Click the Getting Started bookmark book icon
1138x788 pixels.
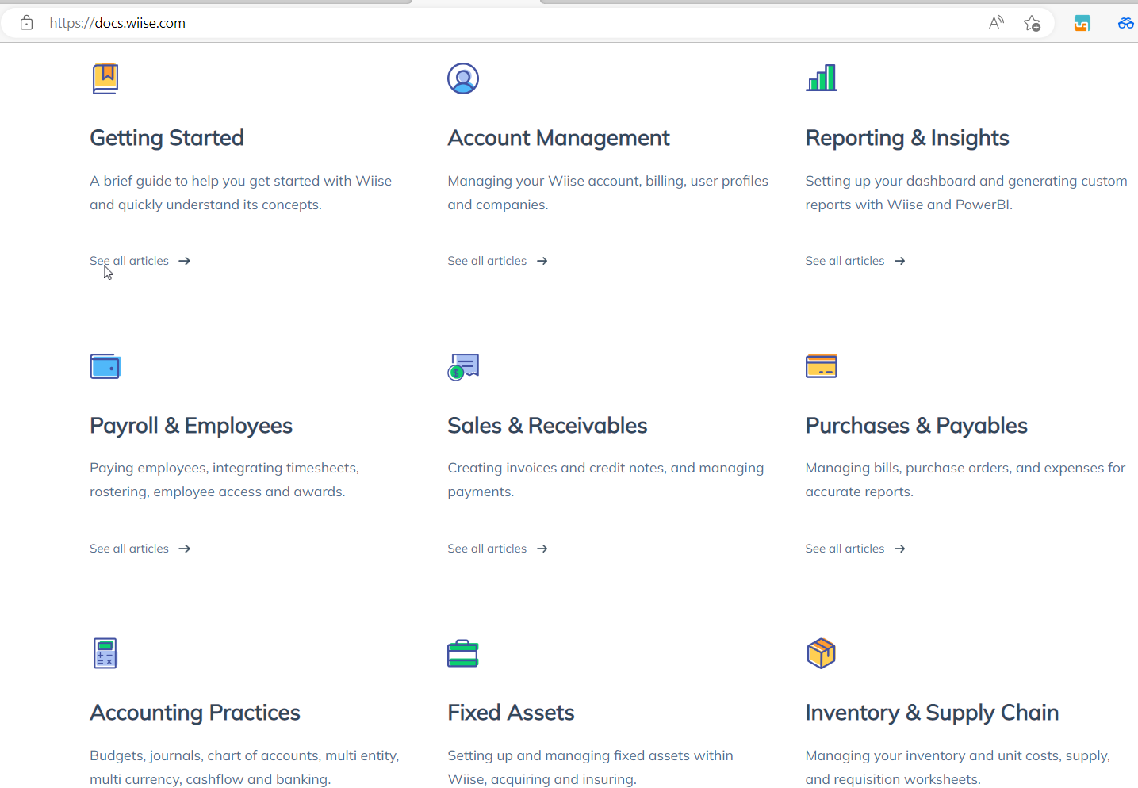[x=105, y=78]
